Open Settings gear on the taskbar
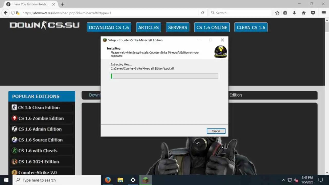This screenshot has height=185, width=329. [133, 180]
